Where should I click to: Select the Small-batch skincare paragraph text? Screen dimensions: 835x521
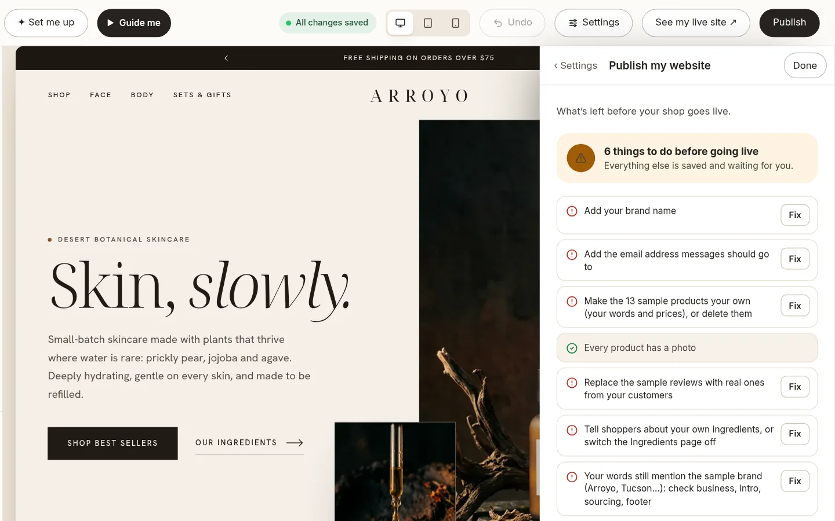[180, 367]
